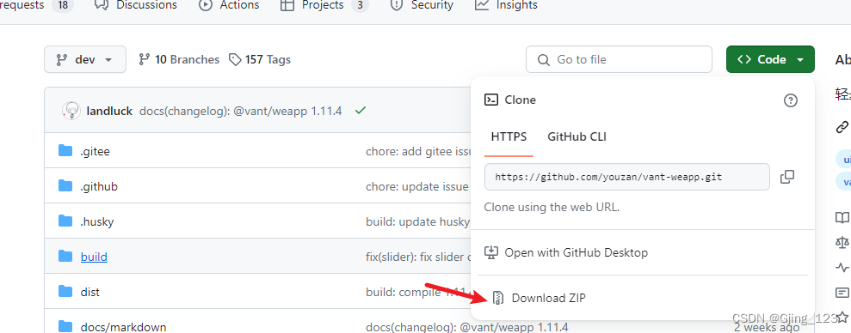
Task: Click the Discussions speech bubble icon
Action: pyautogui.click(x=102, y=5)
